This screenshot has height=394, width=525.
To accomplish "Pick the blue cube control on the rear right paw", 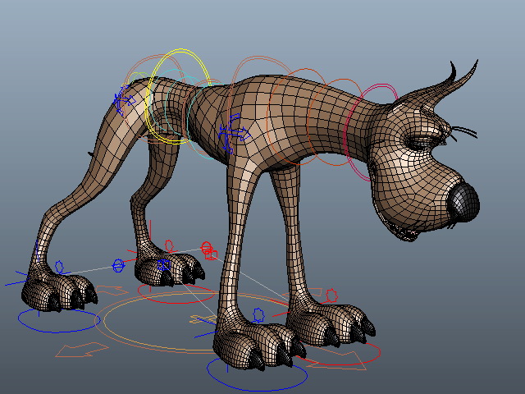I will pos(163,265).
